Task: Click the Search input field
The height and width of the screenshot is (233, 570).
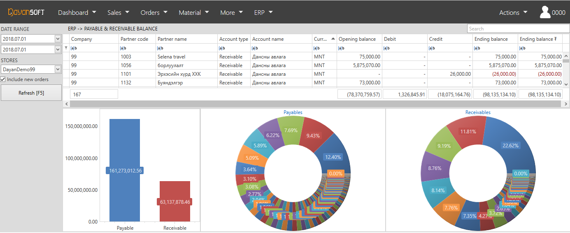Action: click(518, 29)
